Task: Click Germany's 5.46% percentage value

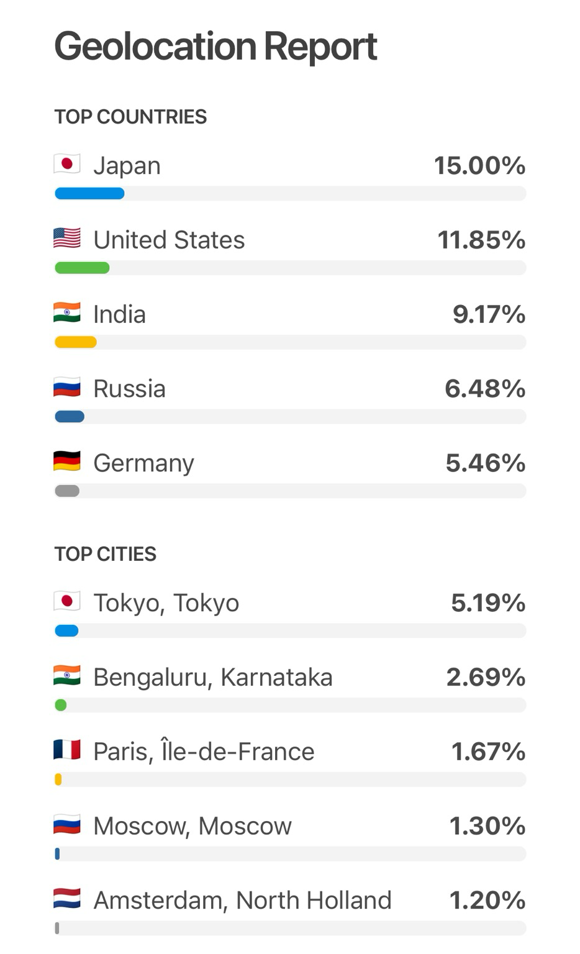Action: coord(485,463)
